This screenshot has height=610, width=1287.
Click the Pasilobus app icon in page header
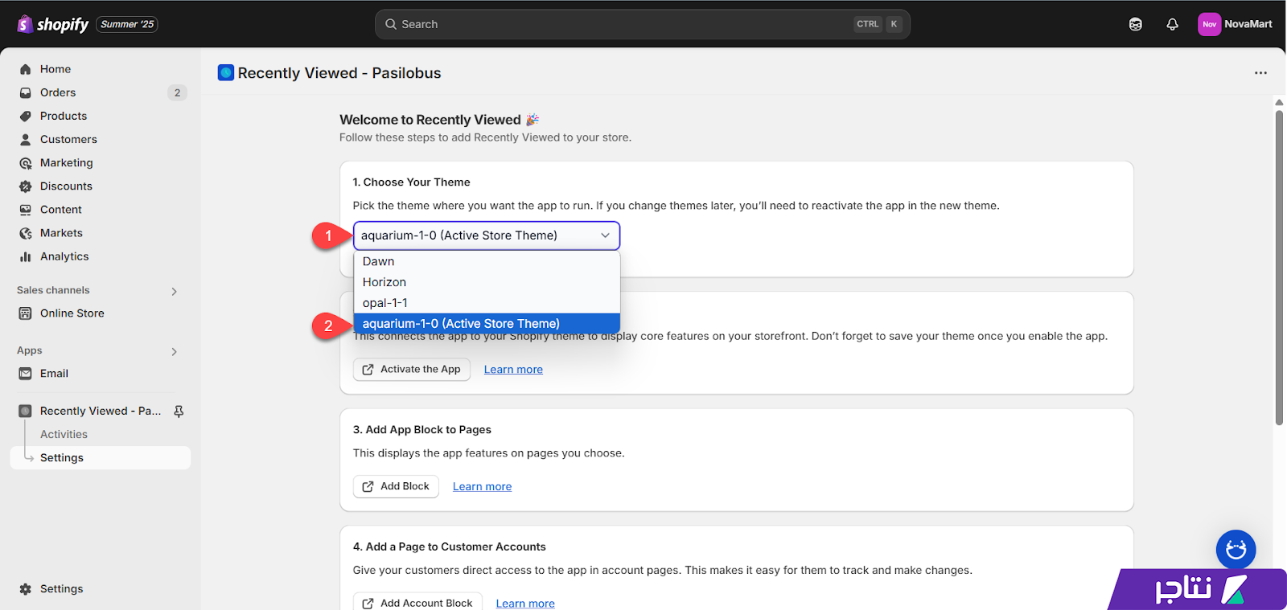click(226, 73)
